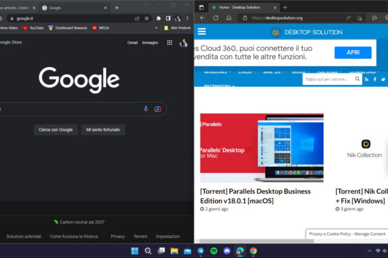Click Carbon neutral dal 2007 link

(79, 222)
